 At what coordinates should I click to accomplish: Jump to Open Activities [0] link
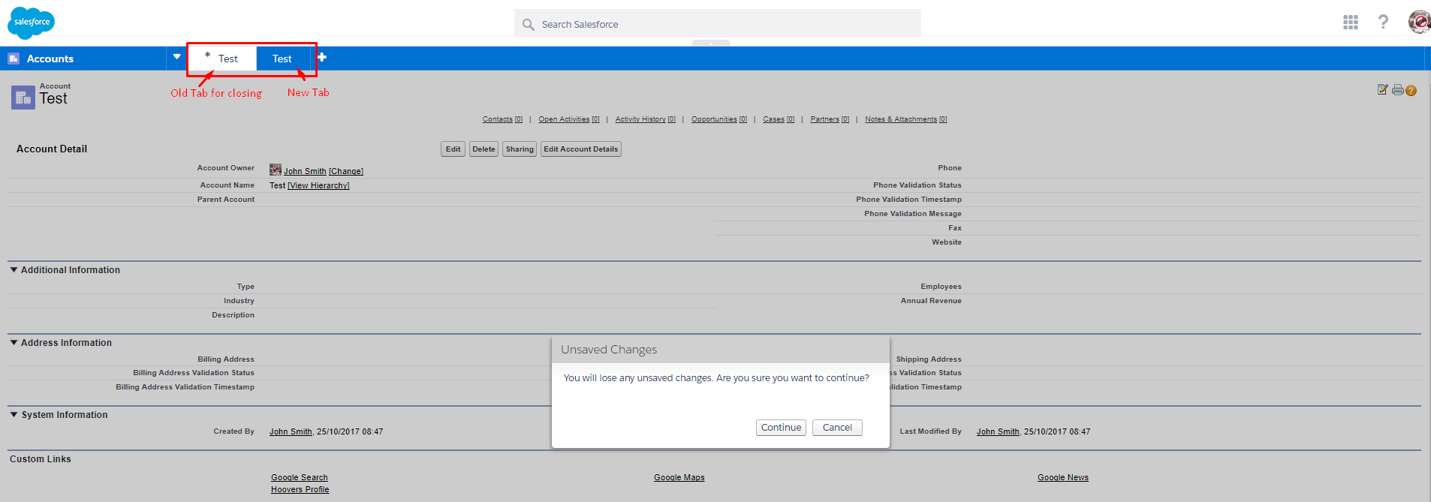pos(569,119)
